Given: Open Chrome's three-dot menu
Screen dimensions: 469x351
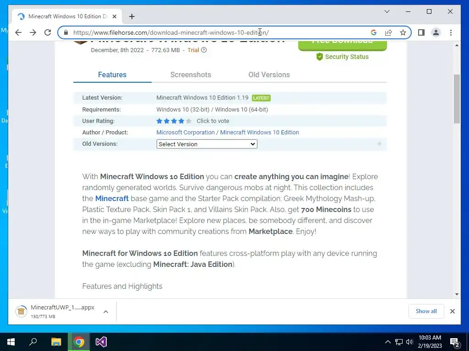Looking at the screenshot, I should (451, 32).
